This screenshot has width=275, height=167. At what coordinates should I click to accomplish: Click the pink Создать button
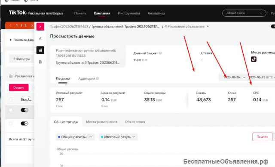click(x=19, y=87)
